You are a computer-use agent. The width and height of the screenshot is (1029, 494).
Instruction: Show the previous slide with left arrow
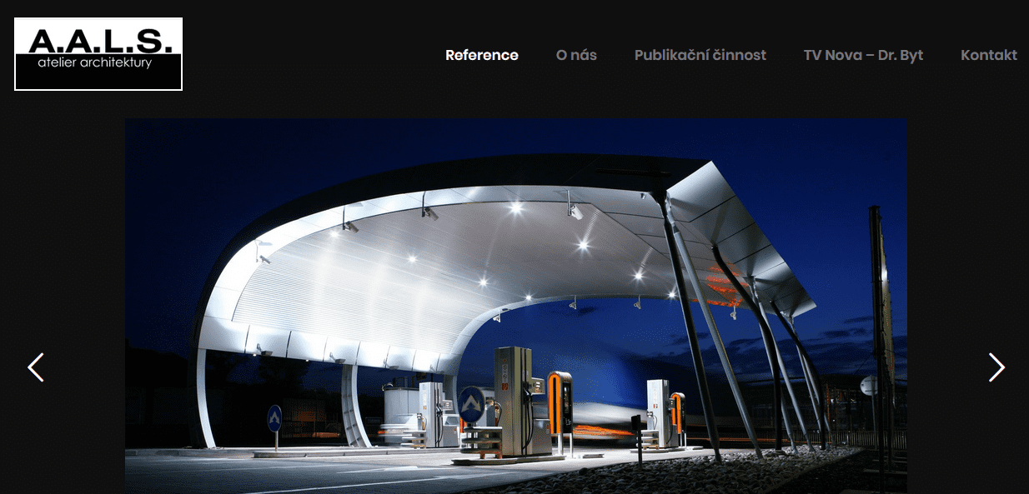(36, 367)
